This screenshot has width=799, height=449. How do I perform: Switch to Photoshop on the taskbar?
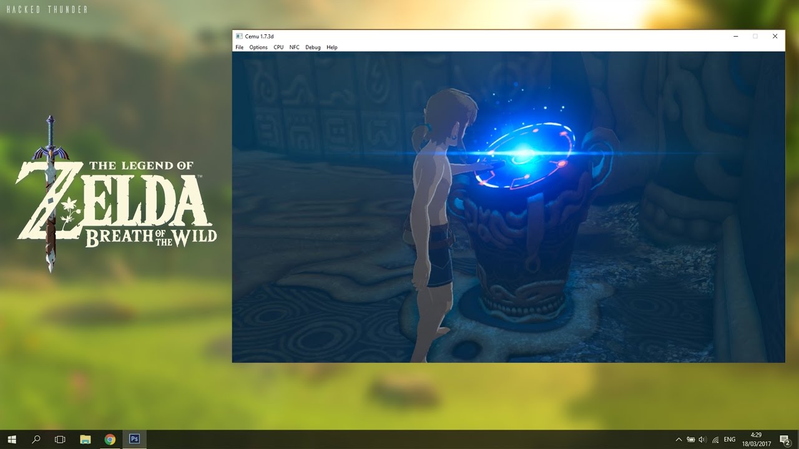[x=134, y=439]
